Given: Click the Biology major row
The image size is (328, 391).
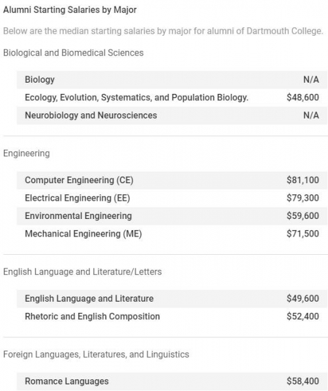Looking at the screenshot, I should (172, 80).
